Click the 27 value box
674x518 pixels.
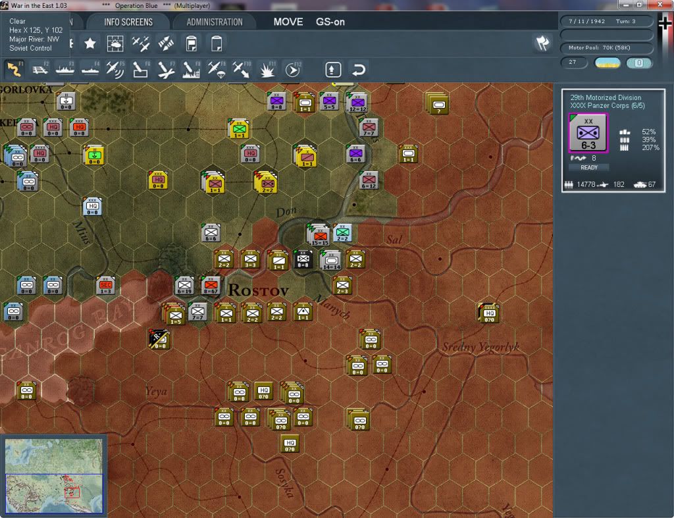coord(574,63)
